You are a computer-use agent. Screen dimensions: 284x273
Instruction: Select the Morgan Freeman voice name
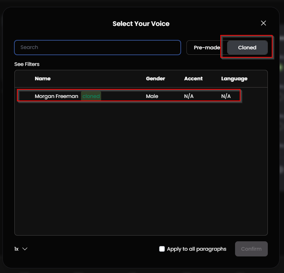point(57,96)
